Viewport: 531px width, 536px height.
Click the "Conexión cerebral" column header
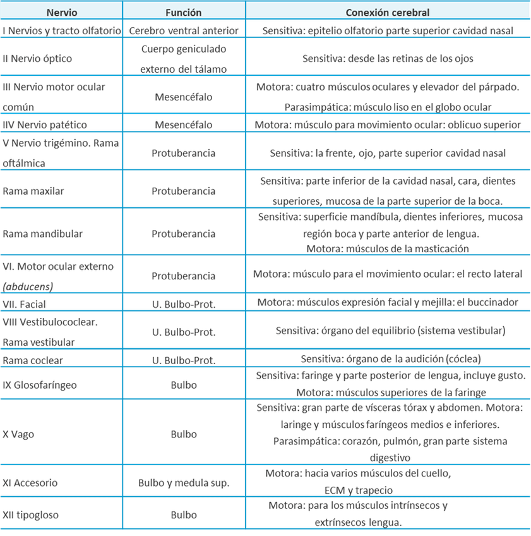coord(388,12)
